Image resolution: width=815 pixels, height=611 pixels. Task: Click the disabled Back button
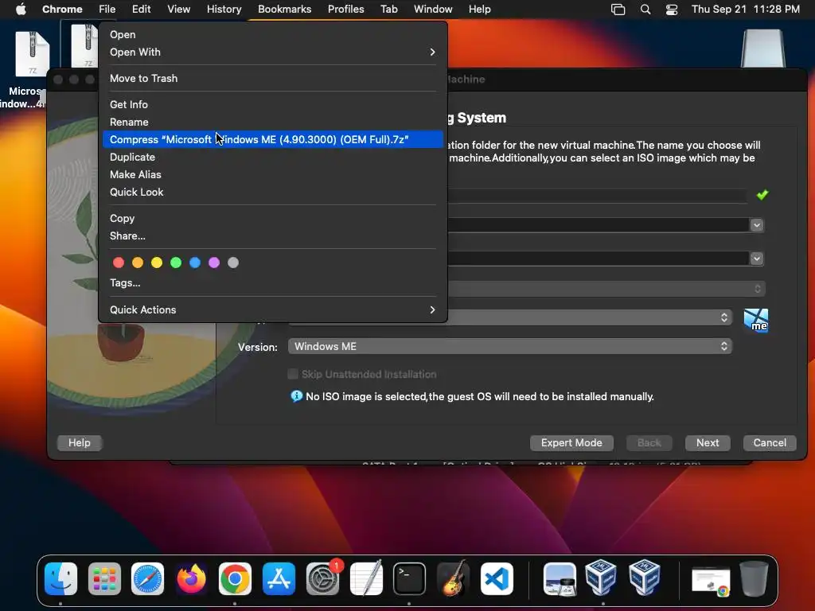649,442
